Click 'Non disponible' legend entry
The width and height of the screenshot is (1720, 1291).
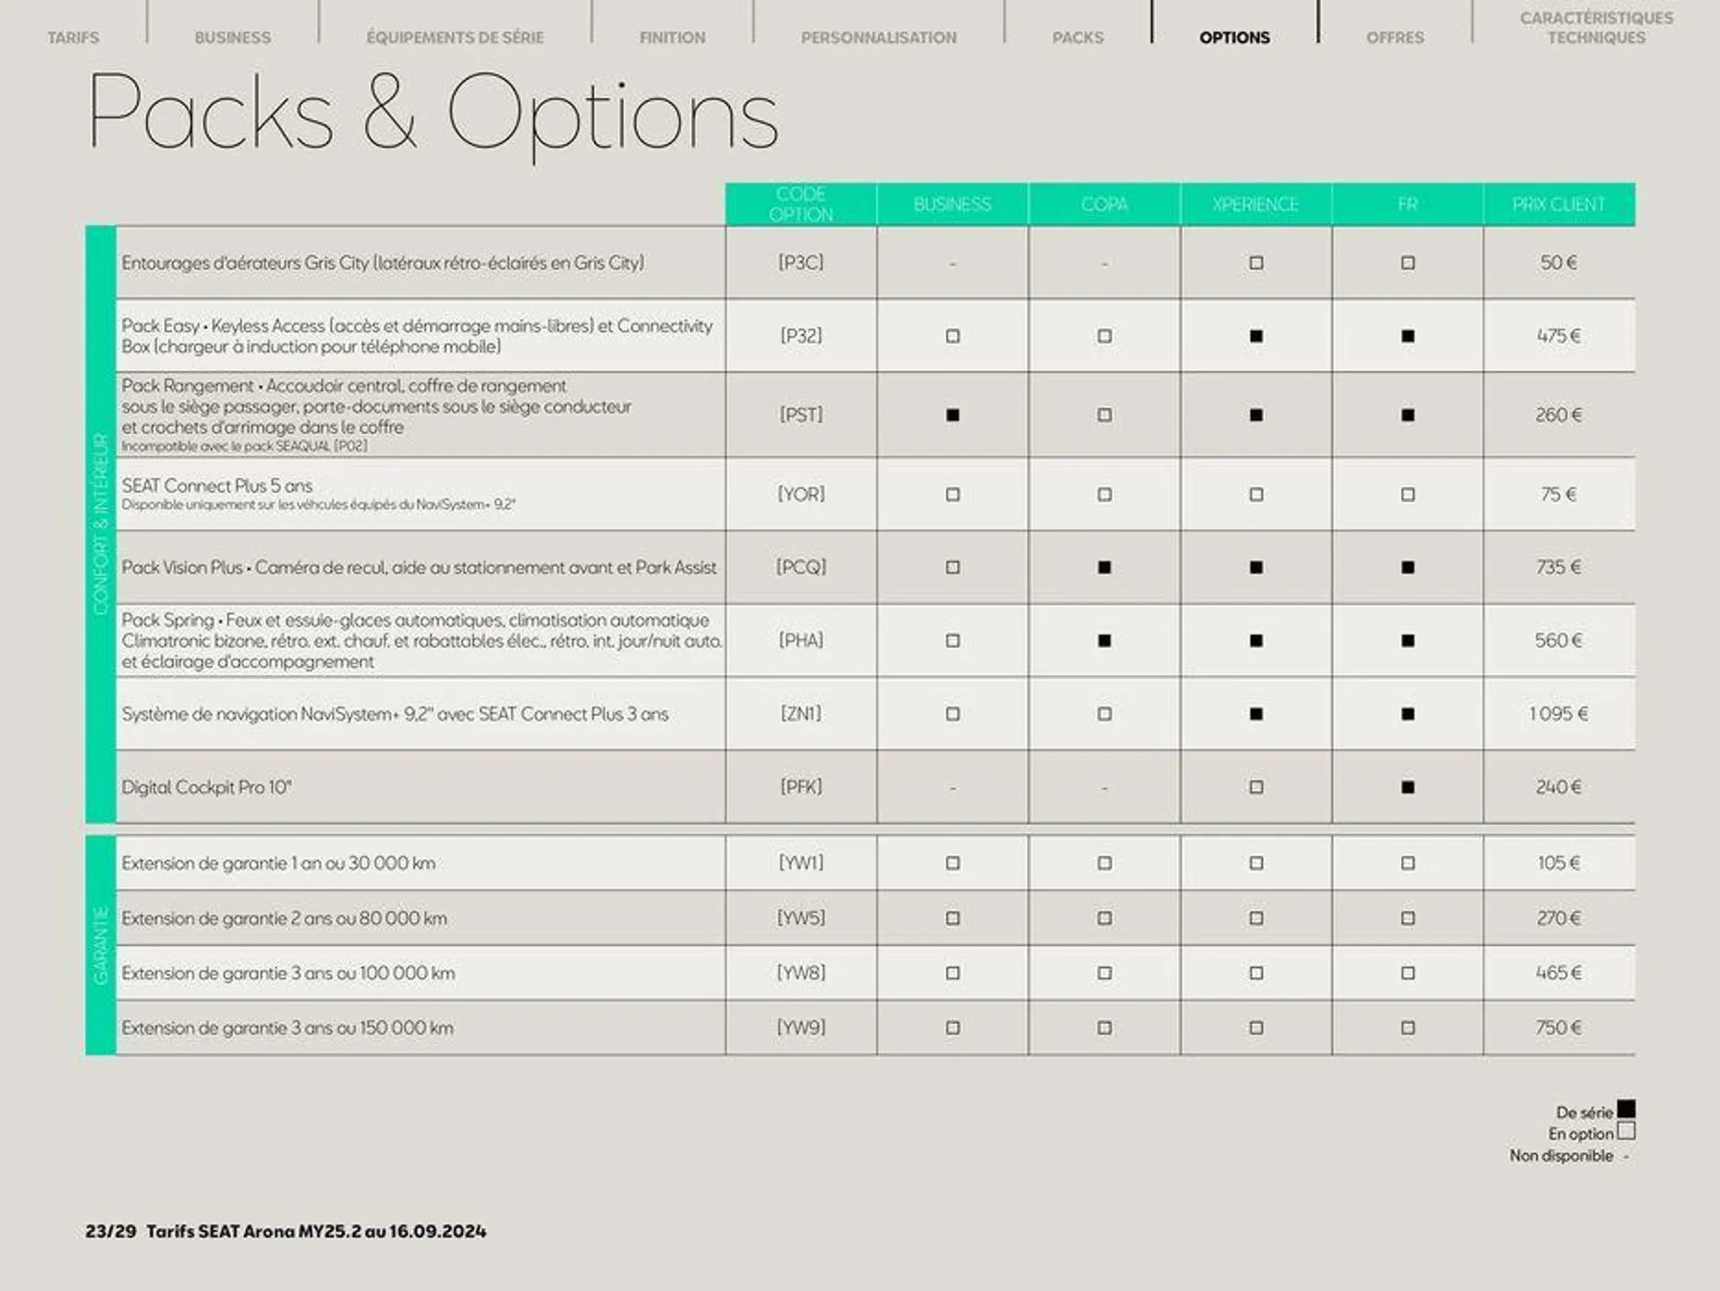[x=1569, y=1156]
